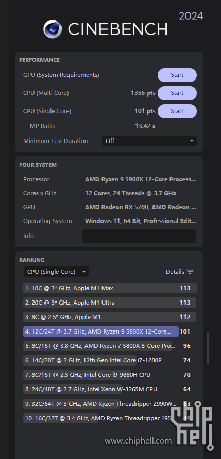
Task: Select the 8C Apple M1 ranking row
Action: [x=110, y=317]
